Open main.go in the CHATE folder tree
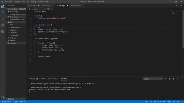Viewport: 184px width, 103px height. (x=12, y=41)
